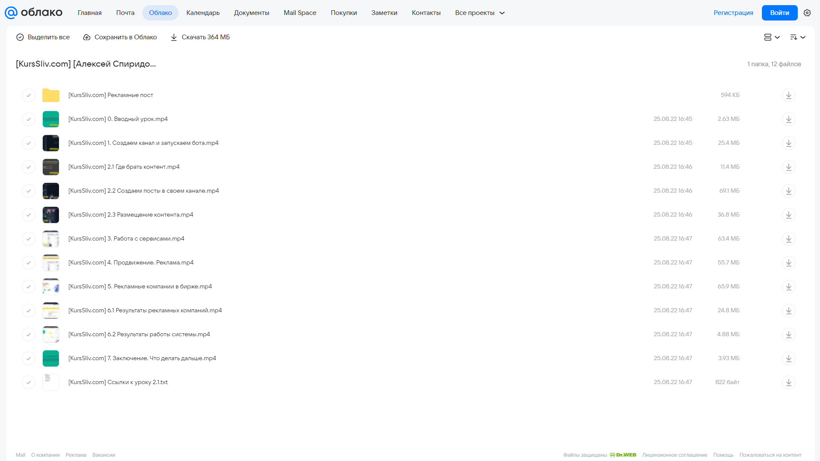Download 4. Продвижение. Реклама.mp4 via arrow icon
The image size is (820, 461).
[x=788, y=263]
